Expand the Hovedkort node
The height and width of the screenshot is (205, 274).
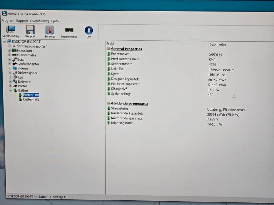point(9,50)
